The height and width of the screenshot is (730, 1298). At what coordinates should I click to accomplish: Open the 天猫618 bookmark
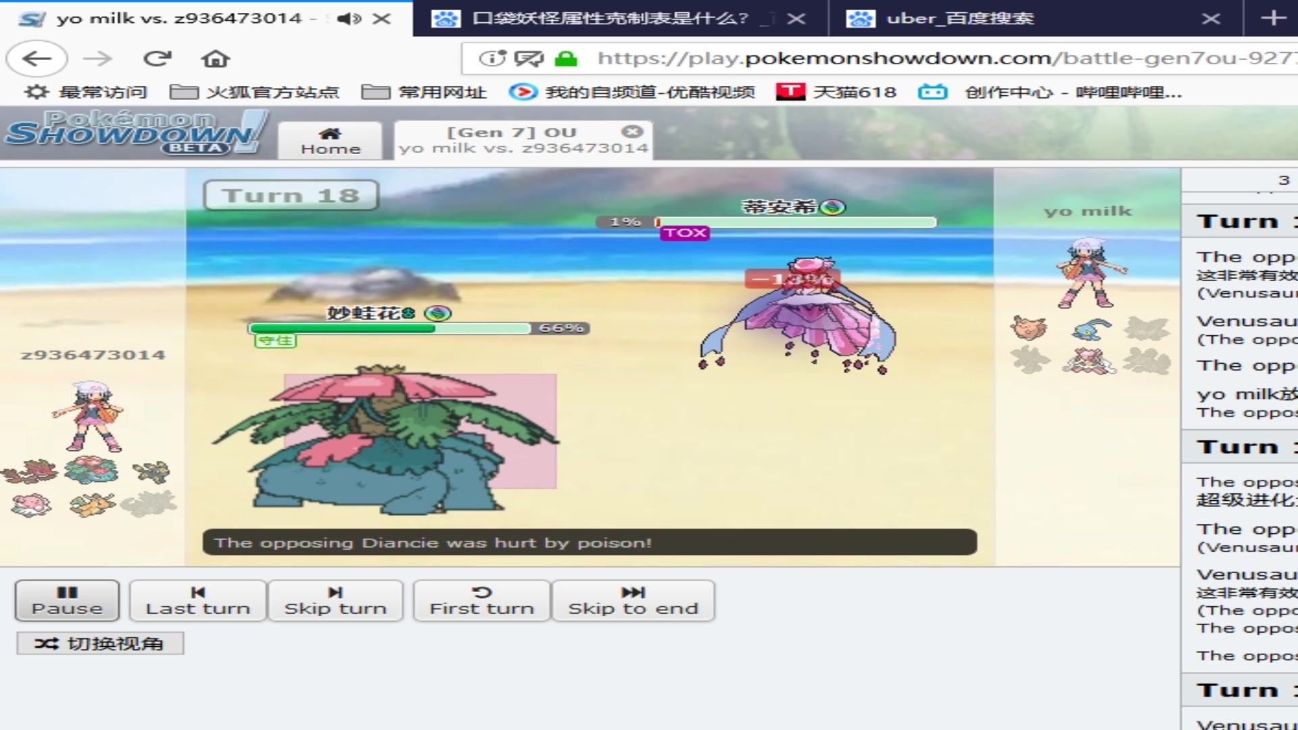836,92
